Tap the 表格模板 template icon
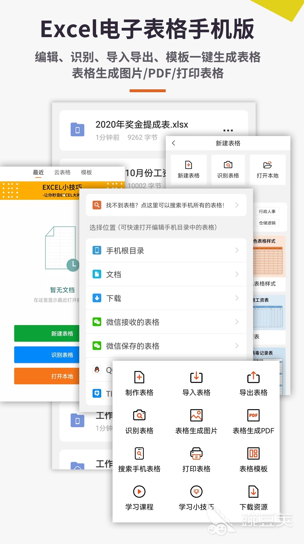 (x=253, y=454)
